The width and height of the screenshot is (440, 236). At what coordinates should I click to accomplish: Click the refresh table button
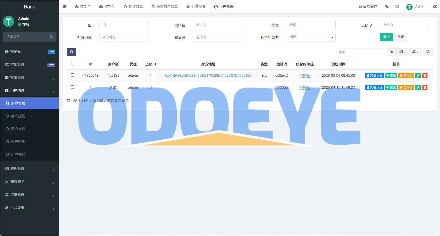(71, 52)
